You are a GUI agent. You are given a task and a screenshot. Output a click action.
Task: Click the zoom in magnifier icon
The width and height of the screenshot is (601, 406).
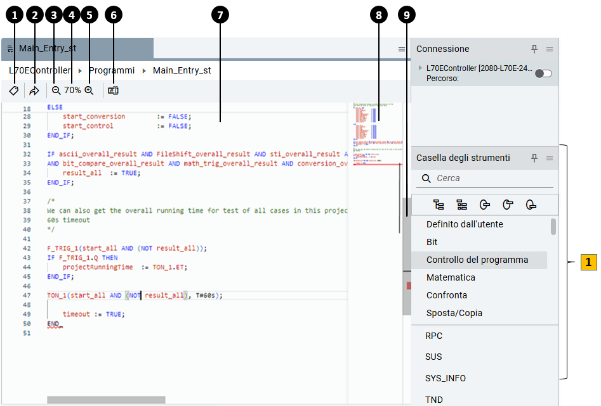(x=89, y=91)
